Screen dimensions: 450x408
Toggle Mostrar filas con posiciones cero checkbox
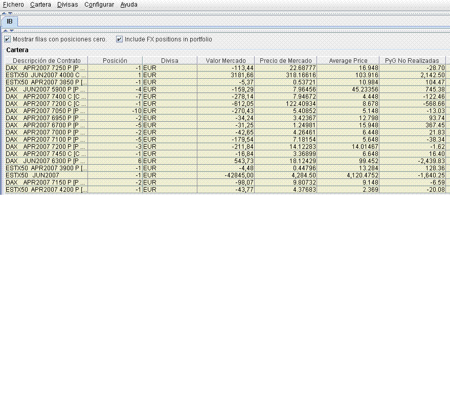pos(8,39)
